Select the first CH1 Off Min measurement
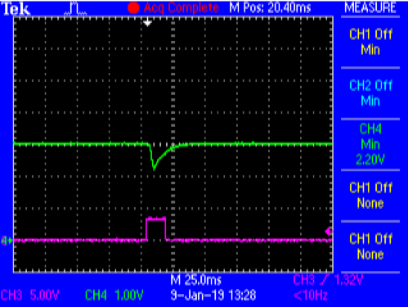The image size is (408, 307). point(370,42)
